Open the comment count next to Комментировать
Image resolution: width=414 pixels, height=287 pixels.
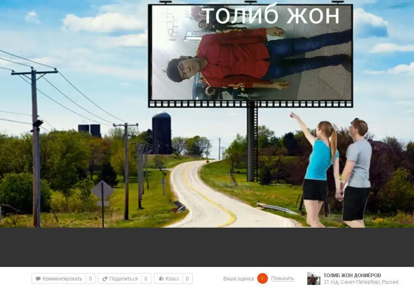pyautogui.click(x=90, y=279)
